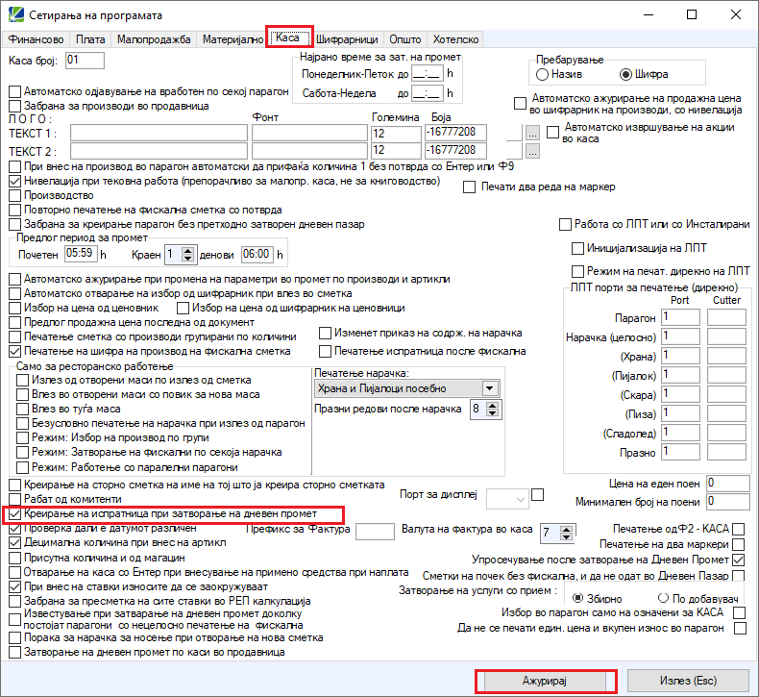Toggle Упросечување после затворање на Дневен Промет
Screen dimensions: 759x697
coord(739,560)
